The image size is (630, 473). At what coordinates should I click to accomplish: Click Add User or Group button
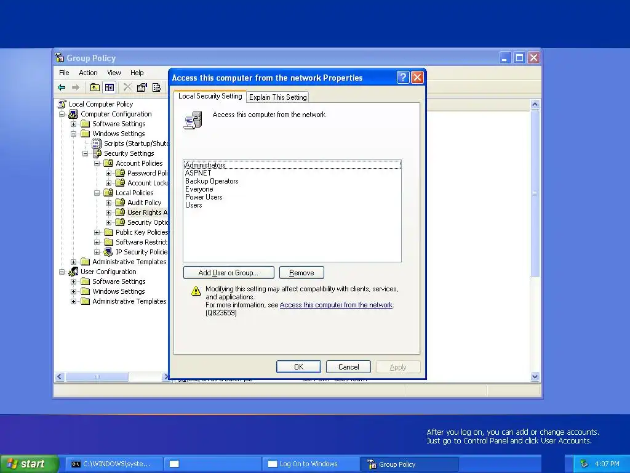point(228,273)
